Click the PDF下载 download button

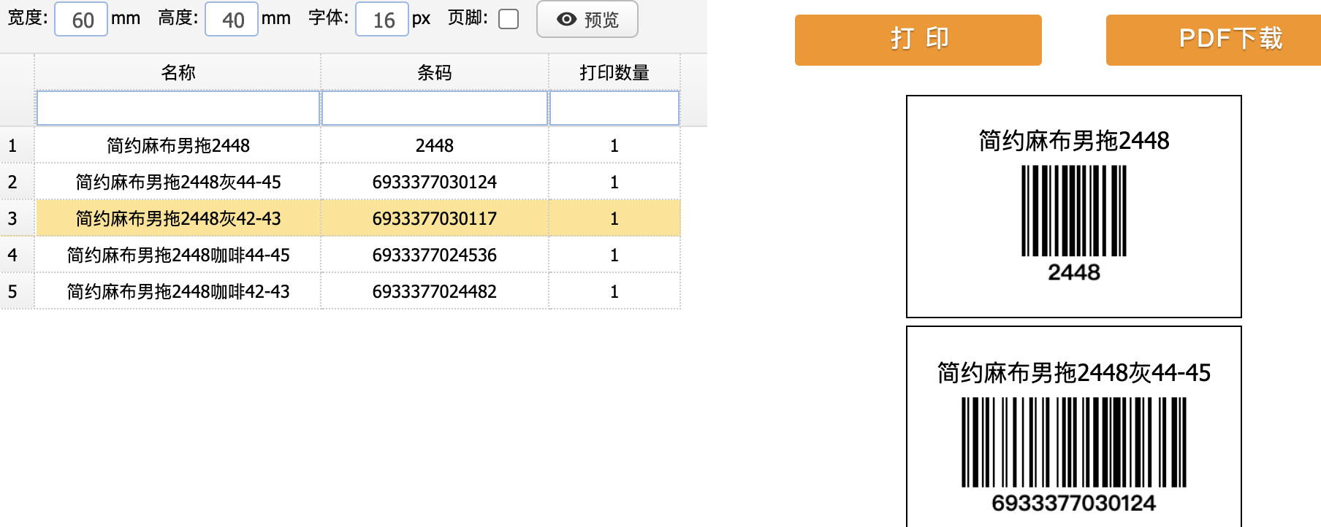[1213, 39]
